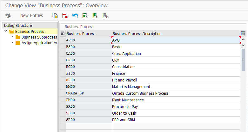
Task: Click the Finance description cell
Action: pyautogui.click(x=176, y=73)
